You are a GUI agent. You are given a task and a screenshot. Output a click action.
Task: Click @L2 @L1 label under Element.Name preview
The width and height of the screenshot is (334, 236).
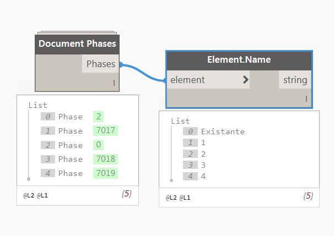[x=177, y=196]
